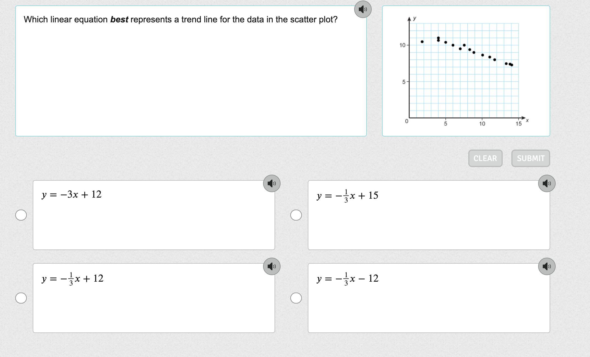Click the x-axis label 15 on the plot
590x357 pixels.
[519, 124]
